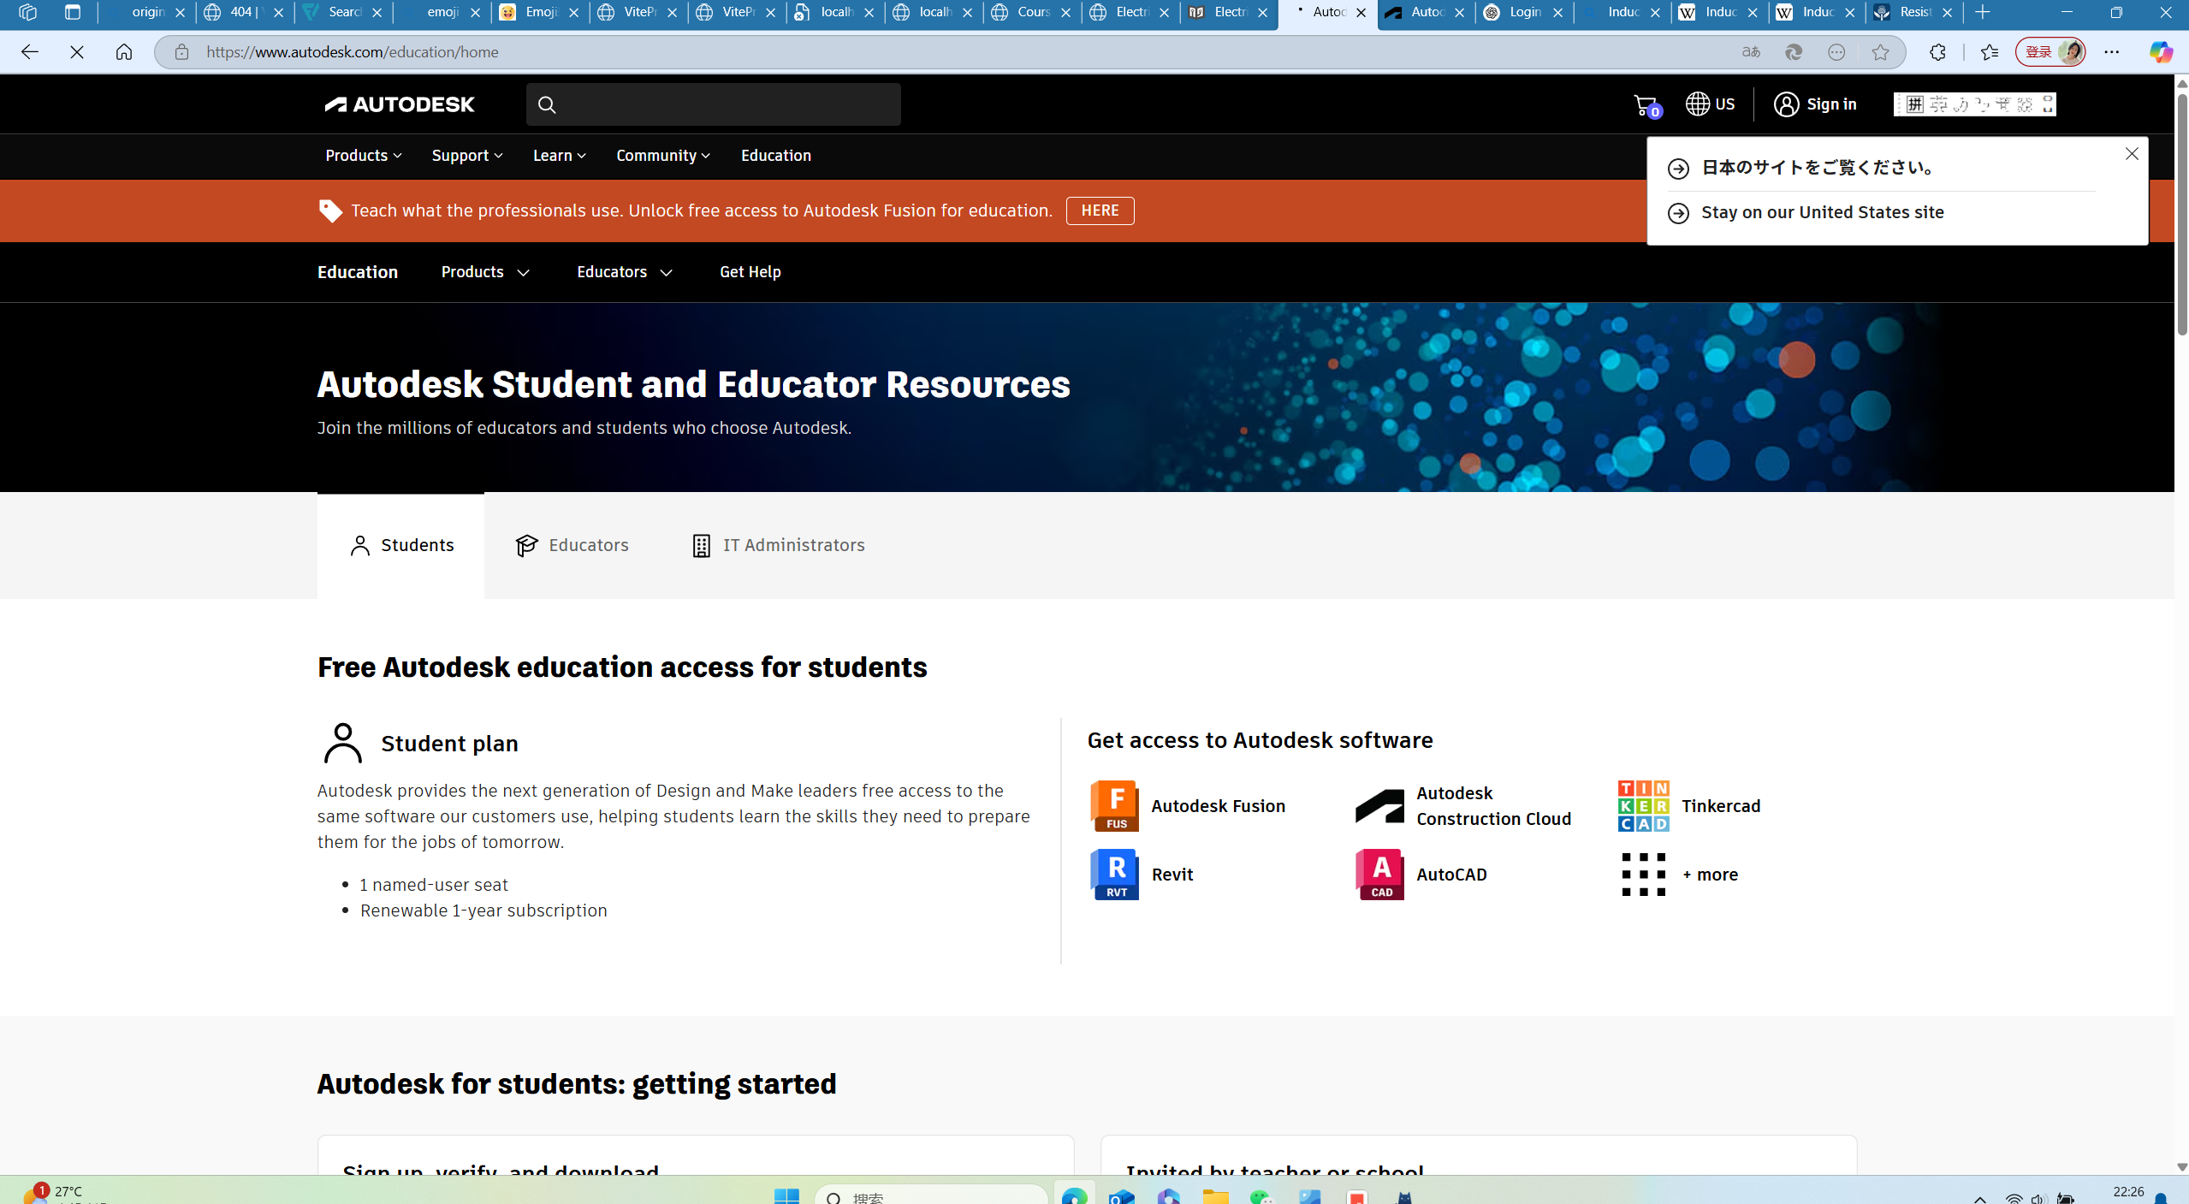Open favorites list icon in toolbar
The image size is (2189, 1204).
1990,52
